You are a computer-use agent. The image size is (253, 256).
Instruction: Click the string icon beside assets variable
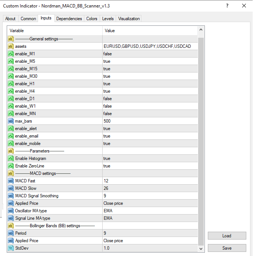tap(10, 46)
